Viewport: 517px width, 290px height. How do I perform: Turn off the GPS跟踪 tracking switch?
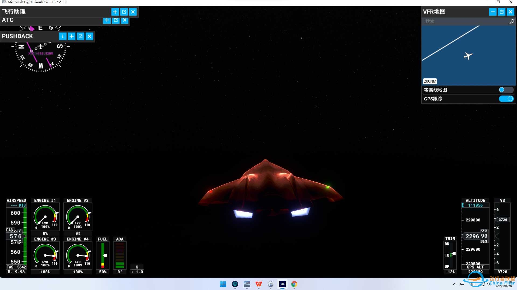506,99
